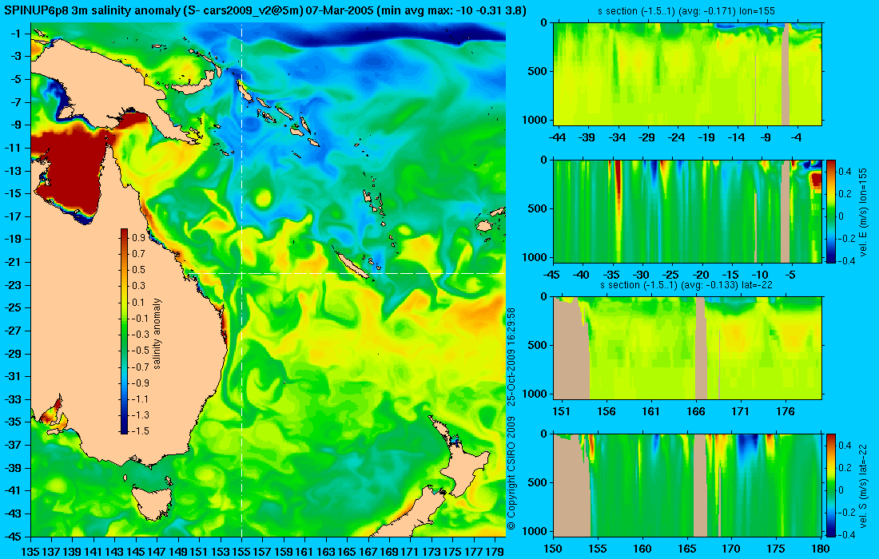Click the vertical "salinity anomaly" colorbar label
The width and height of the screenshot is (879, 559).
click(x=157, y=334)
